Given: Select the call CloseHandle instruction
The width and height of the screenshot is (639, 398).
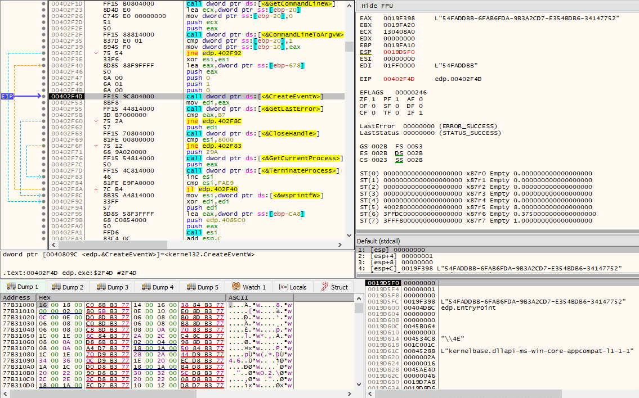Looking at the screenshot, I should pos(253,133).
